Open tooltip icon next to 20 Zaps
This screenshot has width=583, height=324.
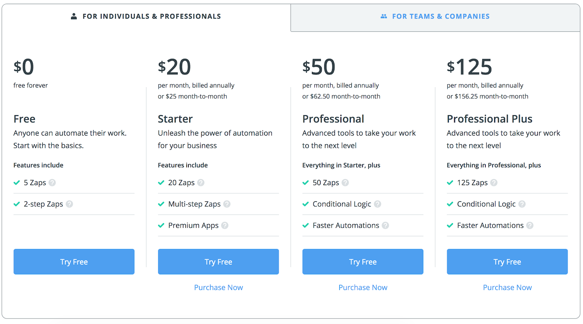point(201,183)
